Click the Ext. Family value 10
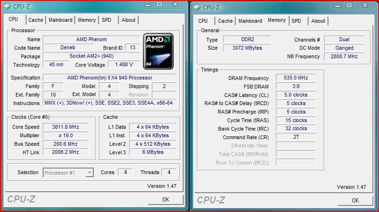This screenshot has width=379, height=212. pyautogui.click(x=53, y=95)
